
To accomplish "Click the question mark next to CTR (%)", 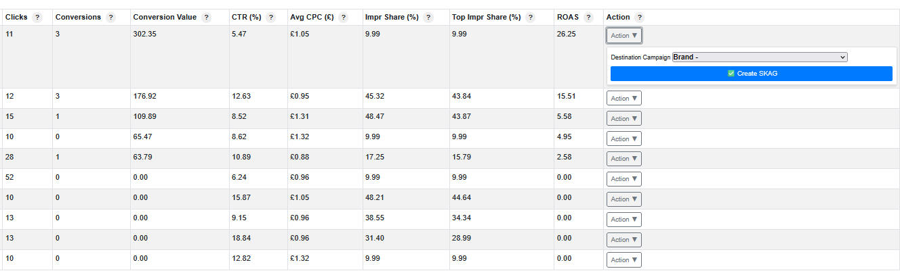I will 271,18.
